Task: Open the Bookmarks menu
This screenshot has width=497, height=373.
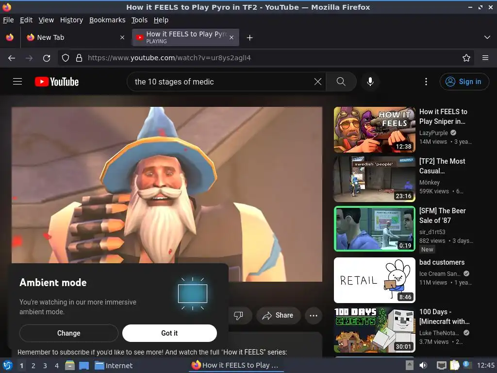Action: [107, 20]
